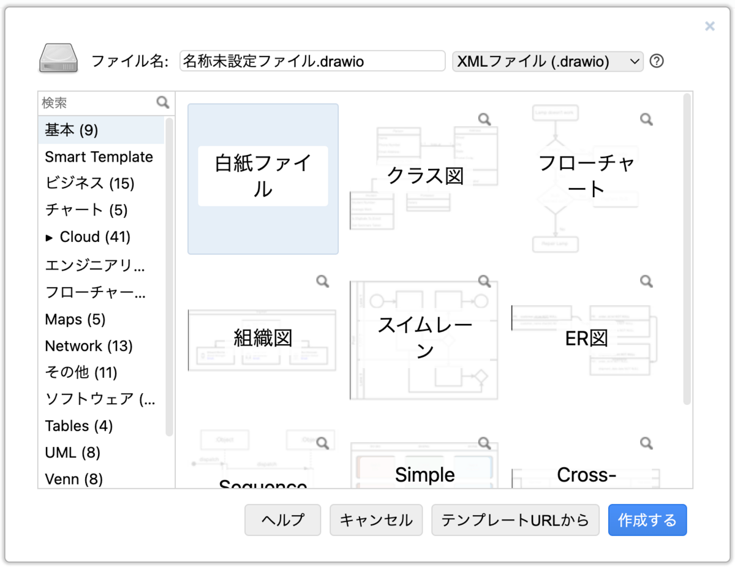Choose the ER図 template thumbnail
Screen dimensions: 735x569
coord(587,341)
